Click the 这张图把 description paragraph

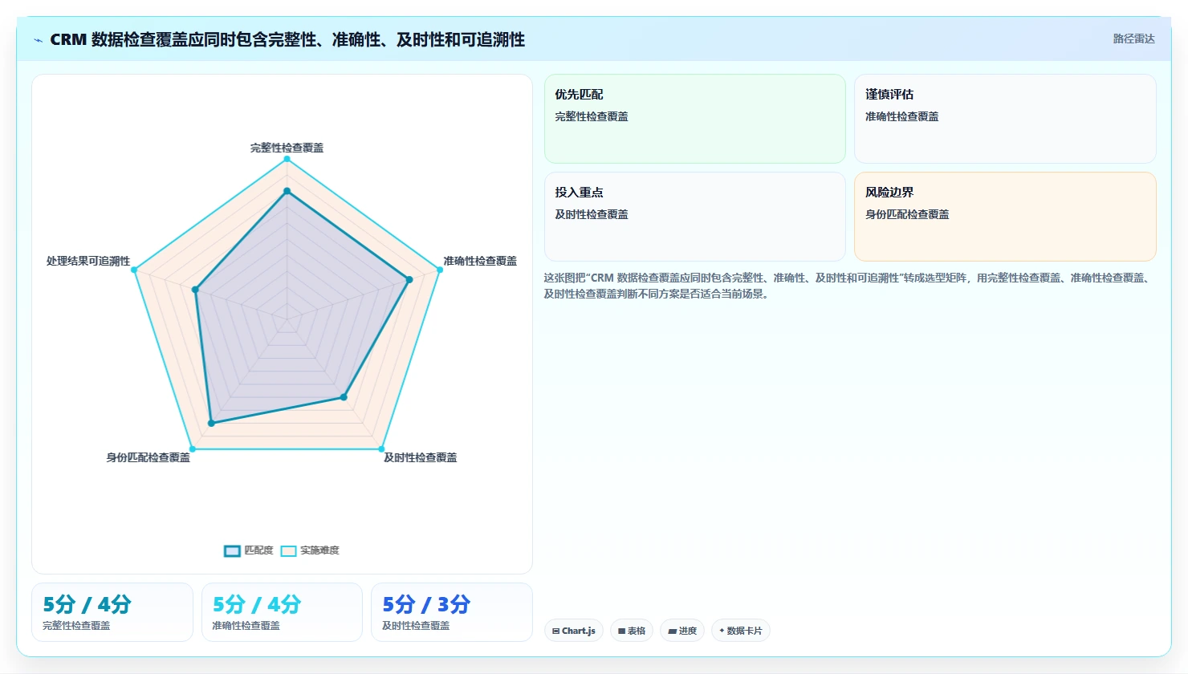coord(849,286)
